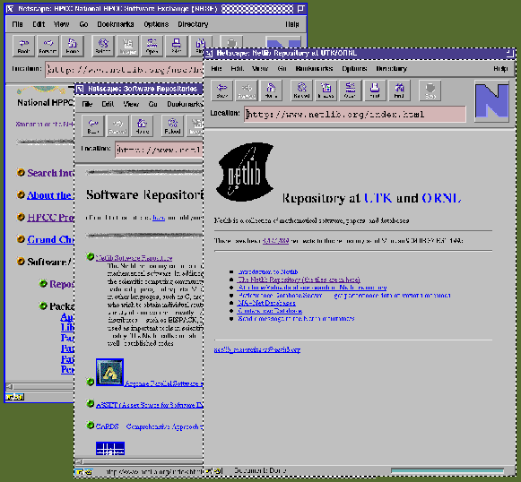This screenshot has height=482, width=521.
Task: Click Location field in NHSE window
Action: pos(125,70)
